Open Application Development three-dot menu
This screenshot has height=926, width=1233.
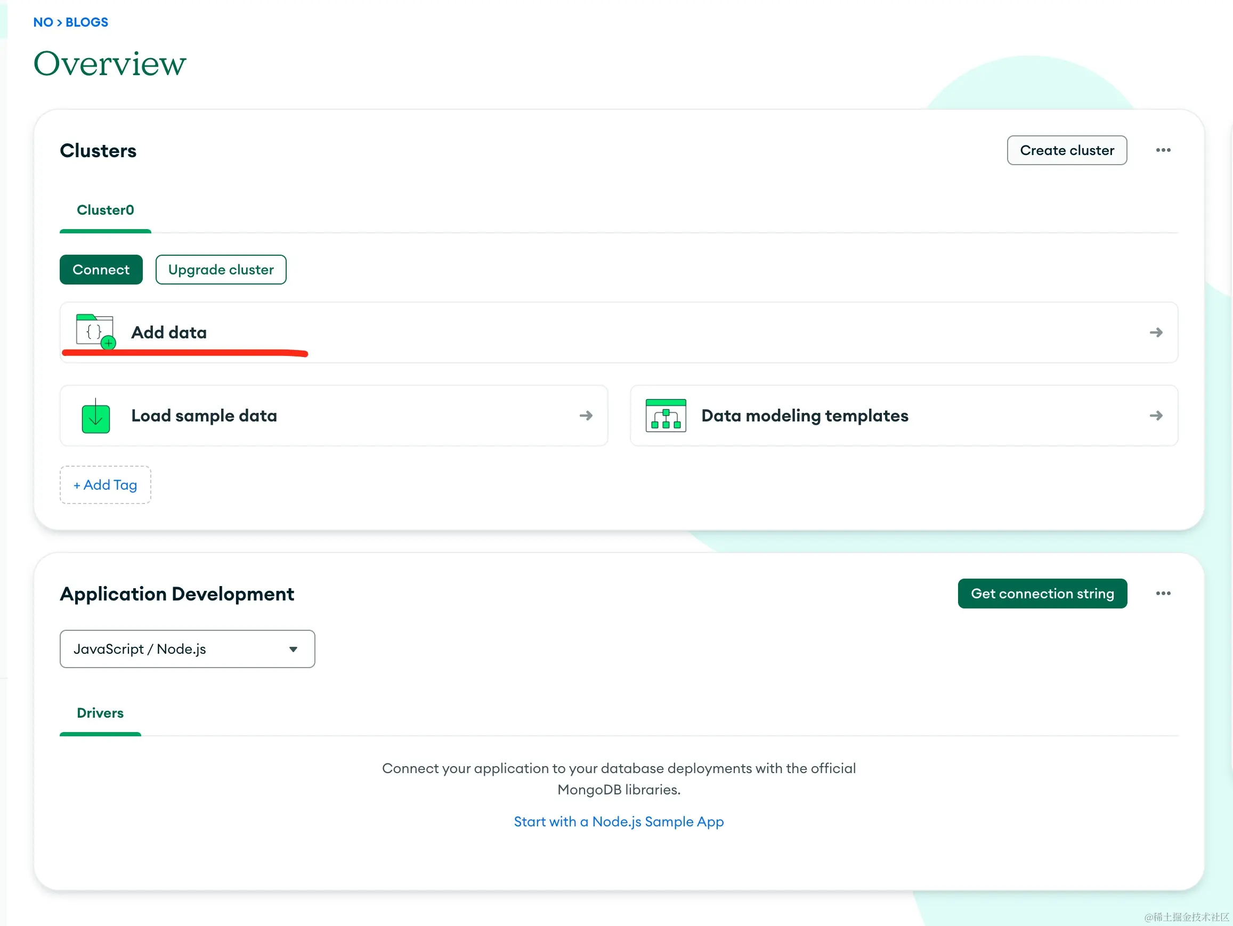point(1163,594)
